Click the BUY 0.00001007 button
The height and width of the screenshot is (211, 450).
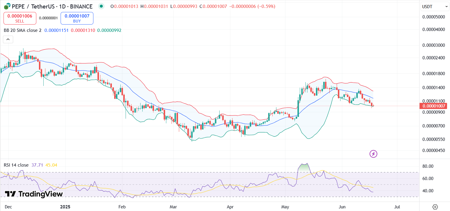pyautogui.click(x=77, y=18)
